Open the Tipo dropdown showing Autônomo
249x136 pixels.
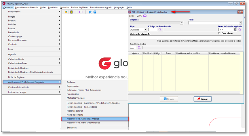pos(145,30)
